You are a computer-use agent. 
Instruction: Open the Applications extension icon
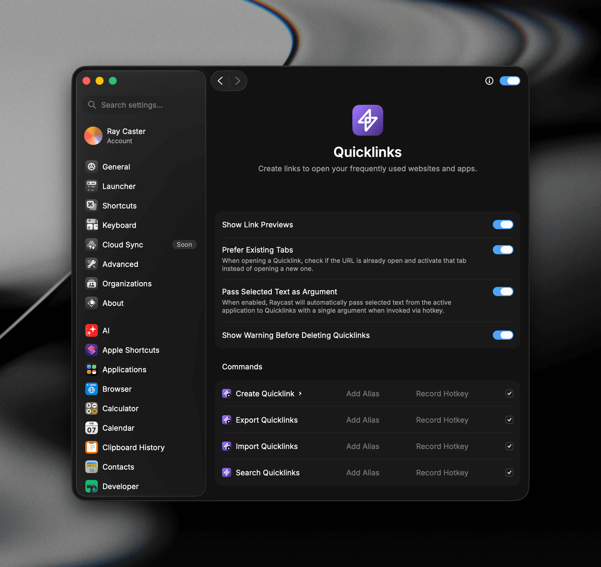click(x=92, y=369)
